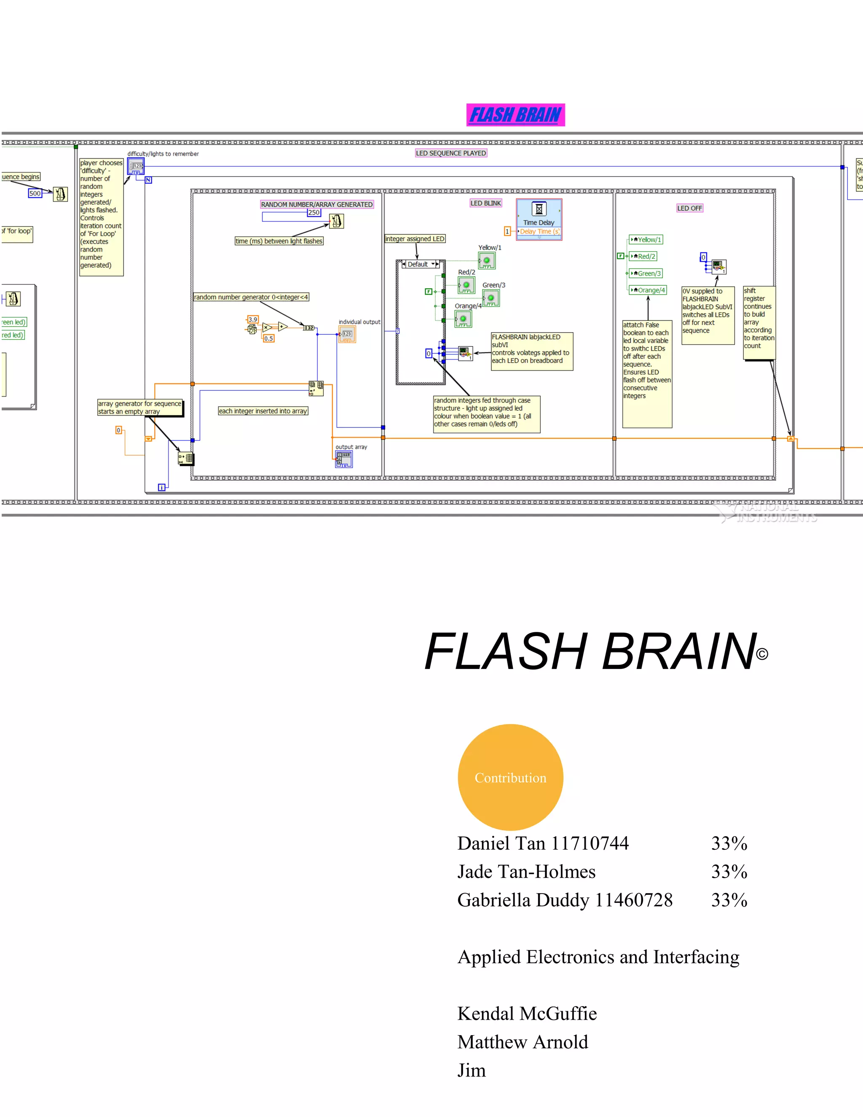Click the multiply node after the dice
This screenshot has height=1117, width=863.
click(x=268, y=328)
